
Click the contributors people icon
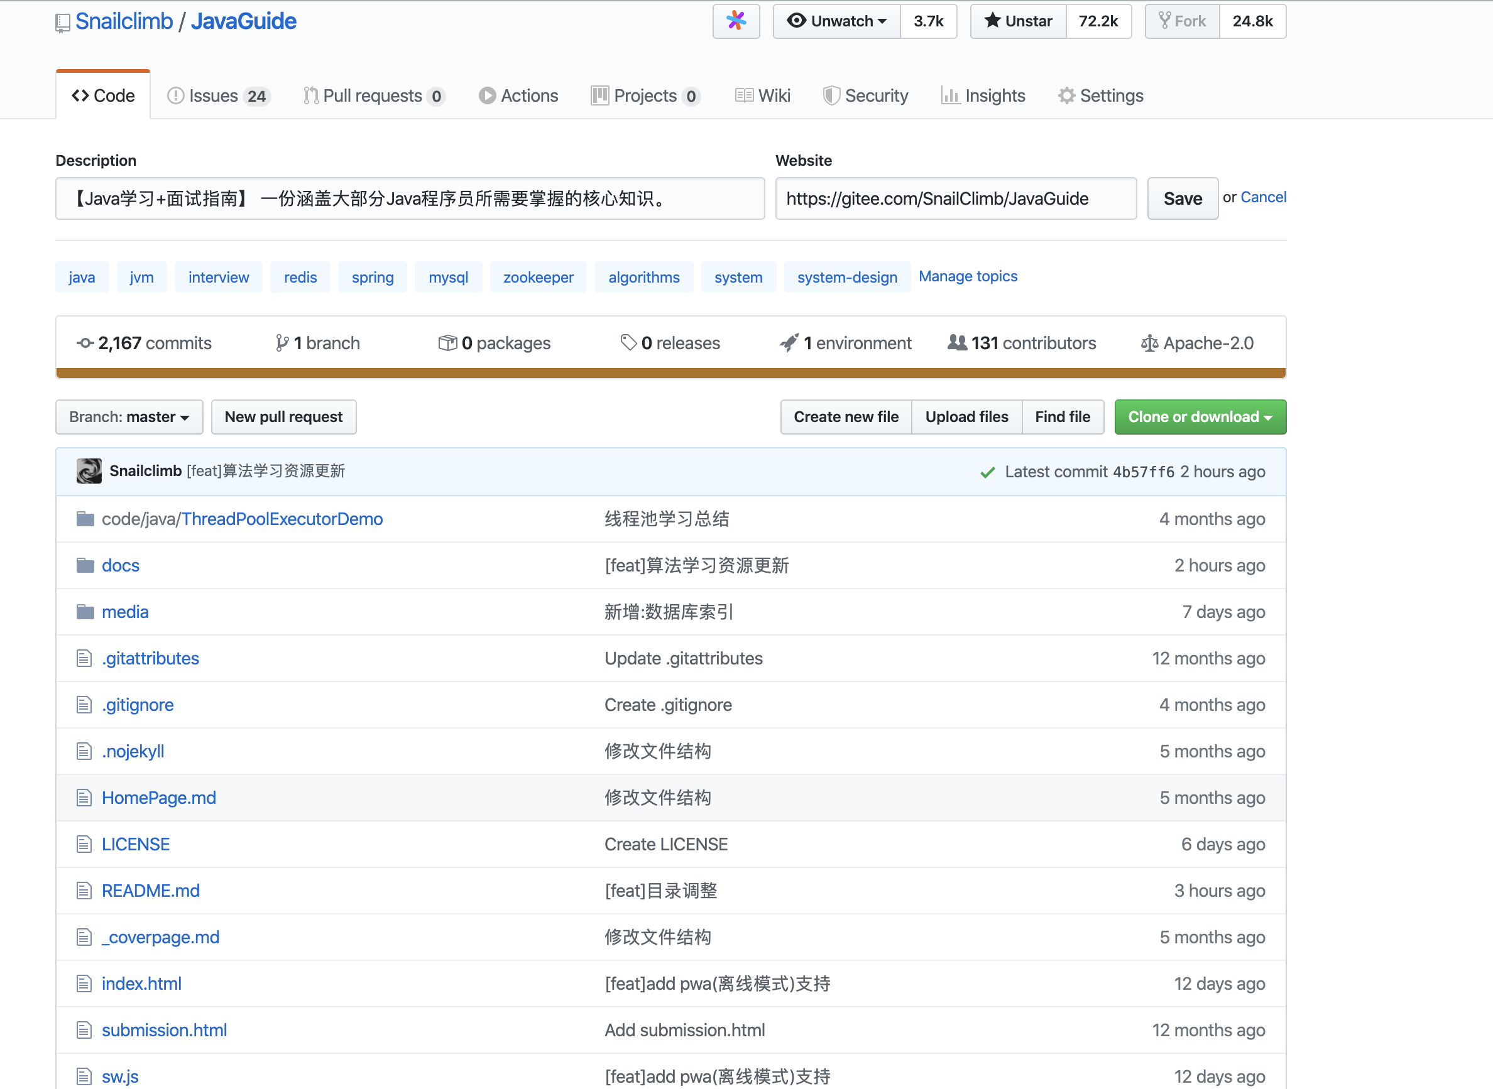(x=957, y=343)
